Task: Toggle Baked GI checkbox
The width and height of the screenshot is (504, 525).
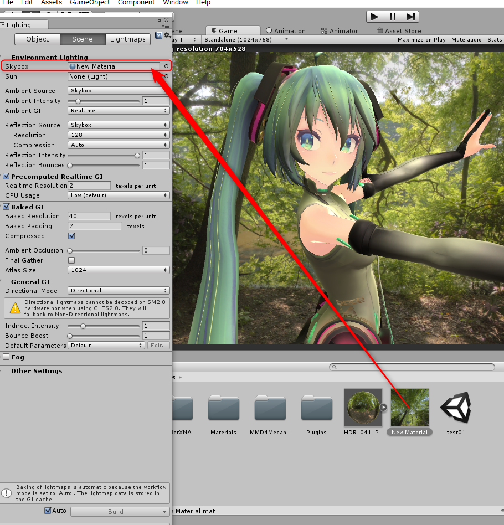Action: 6,207
